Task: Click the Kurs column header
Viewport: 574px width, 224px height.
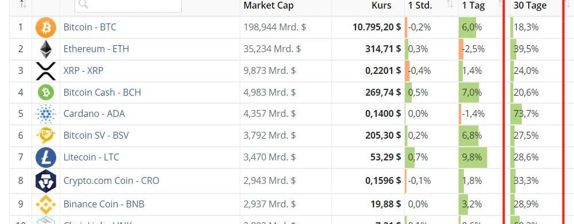Action: [x=381, y=5]
